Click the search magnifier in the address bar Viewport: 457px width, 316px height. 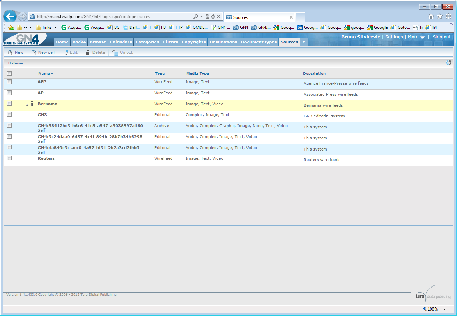(x=196, y=17)
